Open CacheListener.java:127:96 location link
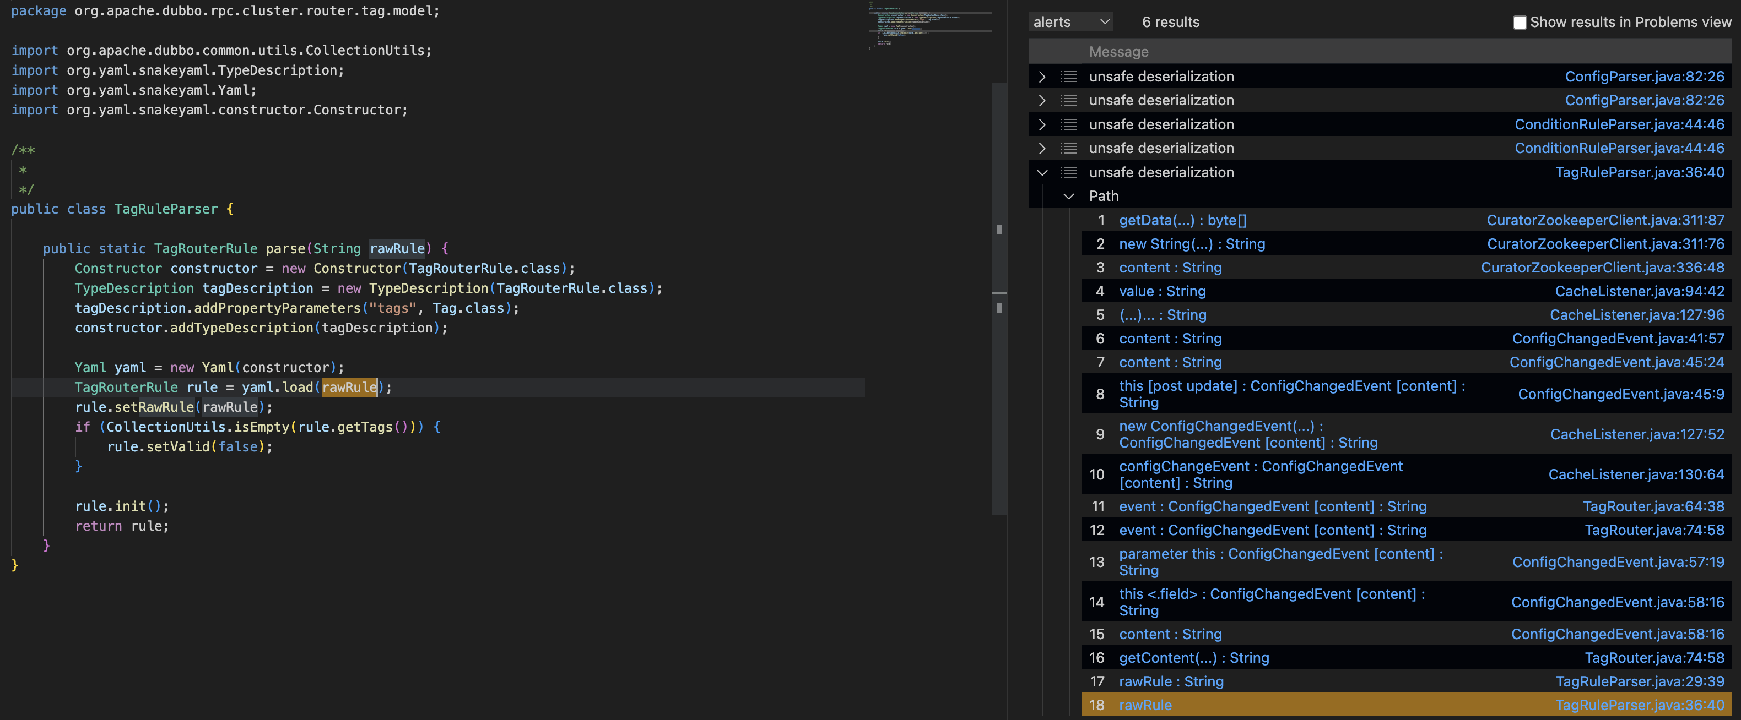The width and height of the screenshot is (1741, 720). tap(1637, 315)
